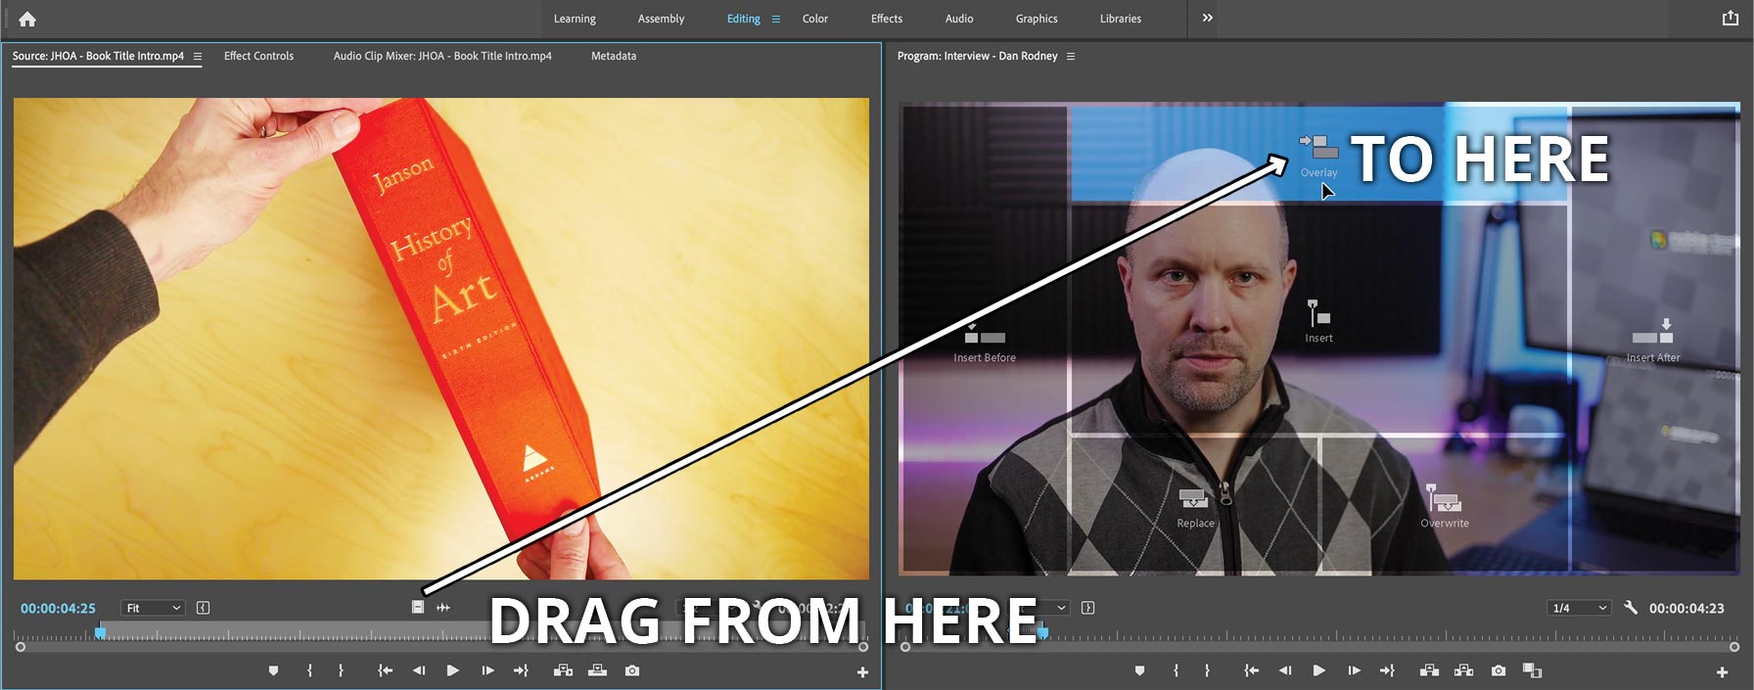This screenshot has height=690, width=1754.
Task: Open the Button Editor plus in Source monitor
Action: click(x=862, y=672)
